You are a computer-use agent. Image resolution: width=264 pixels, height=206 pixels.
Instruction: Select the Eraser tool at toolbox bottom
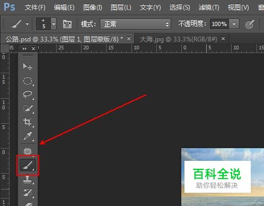coord(28,204)
